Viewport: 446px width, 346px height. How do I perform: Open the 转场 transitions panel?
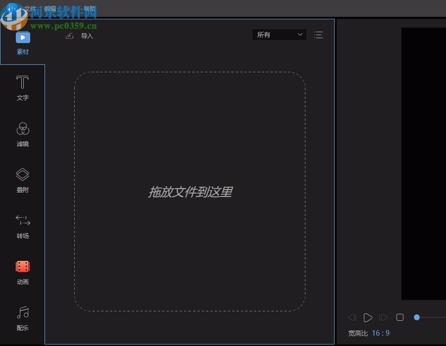[x=23, y=226]
